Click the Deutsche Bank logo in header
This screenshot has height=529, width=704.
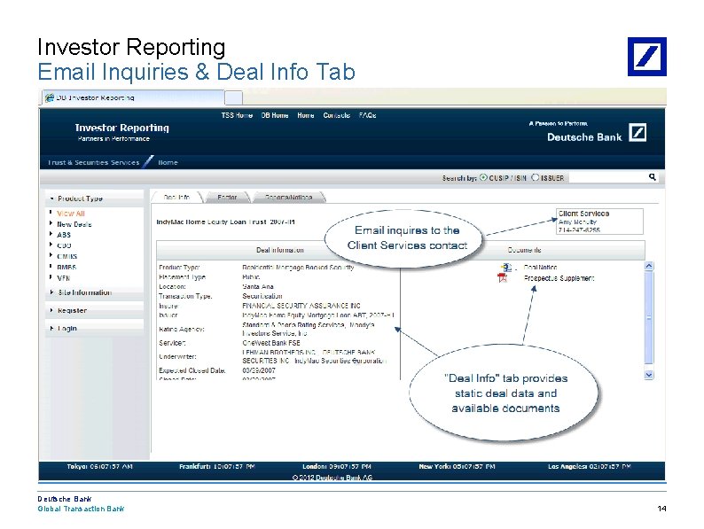[638, 133]
